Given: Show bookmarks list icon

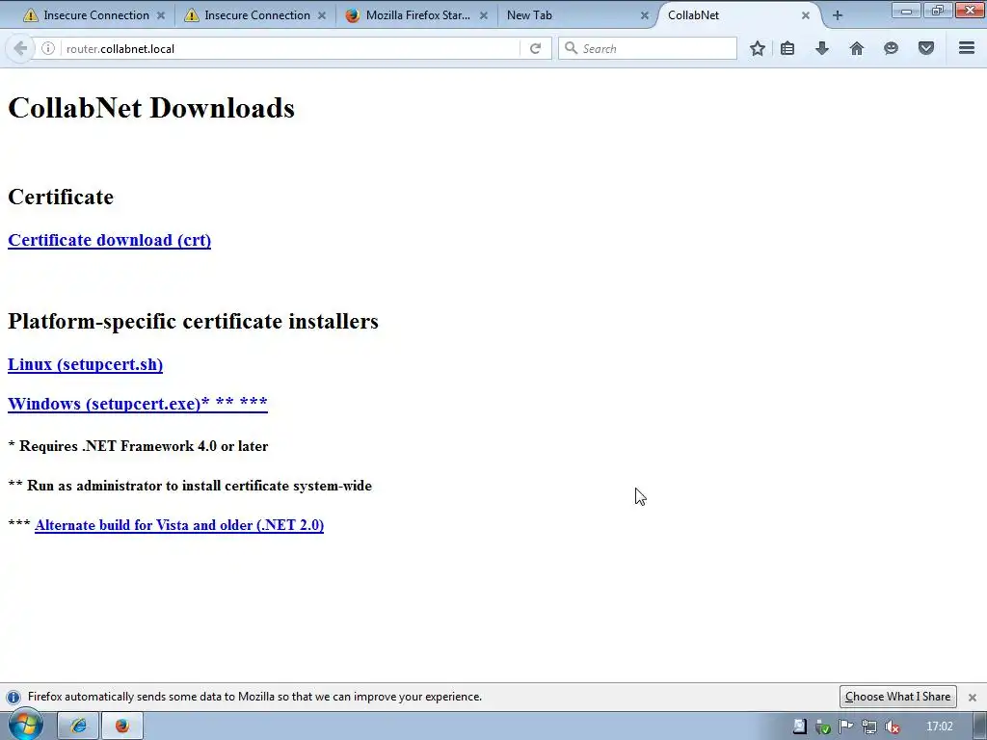Looking at the screenshot, I should 787,48.
